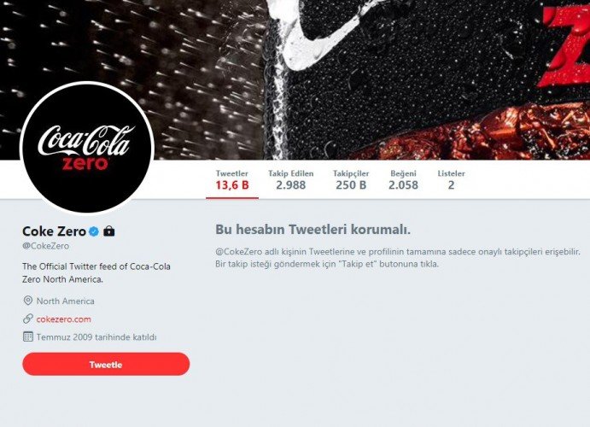Click the calendar join-date icon
This screenshot has height=427, width=590.
[x=28, y=336]
